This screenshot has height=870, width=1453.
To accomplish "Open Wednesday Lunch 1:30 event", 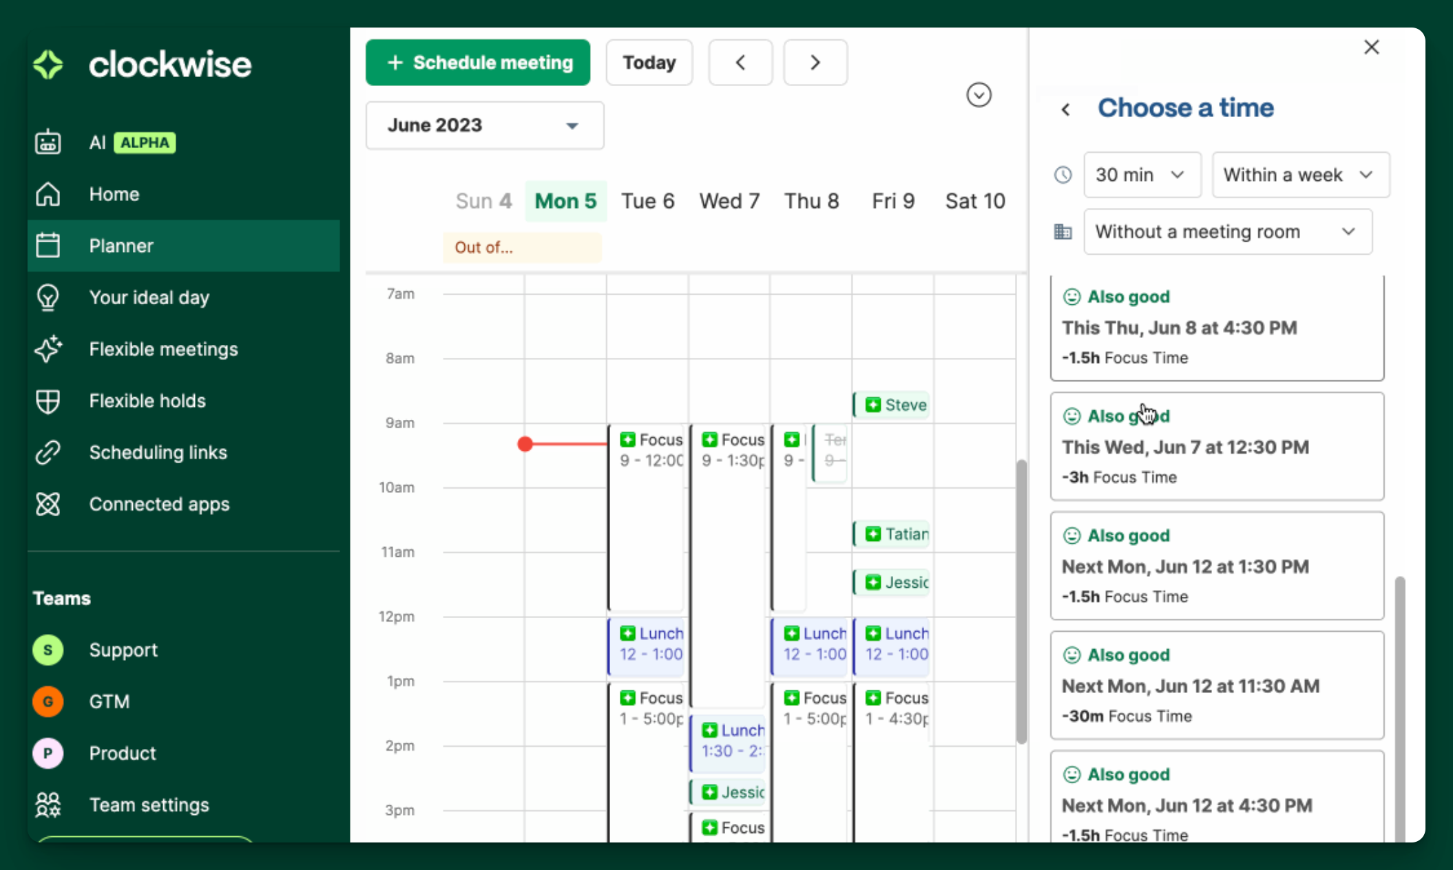I will click(728, 744).
